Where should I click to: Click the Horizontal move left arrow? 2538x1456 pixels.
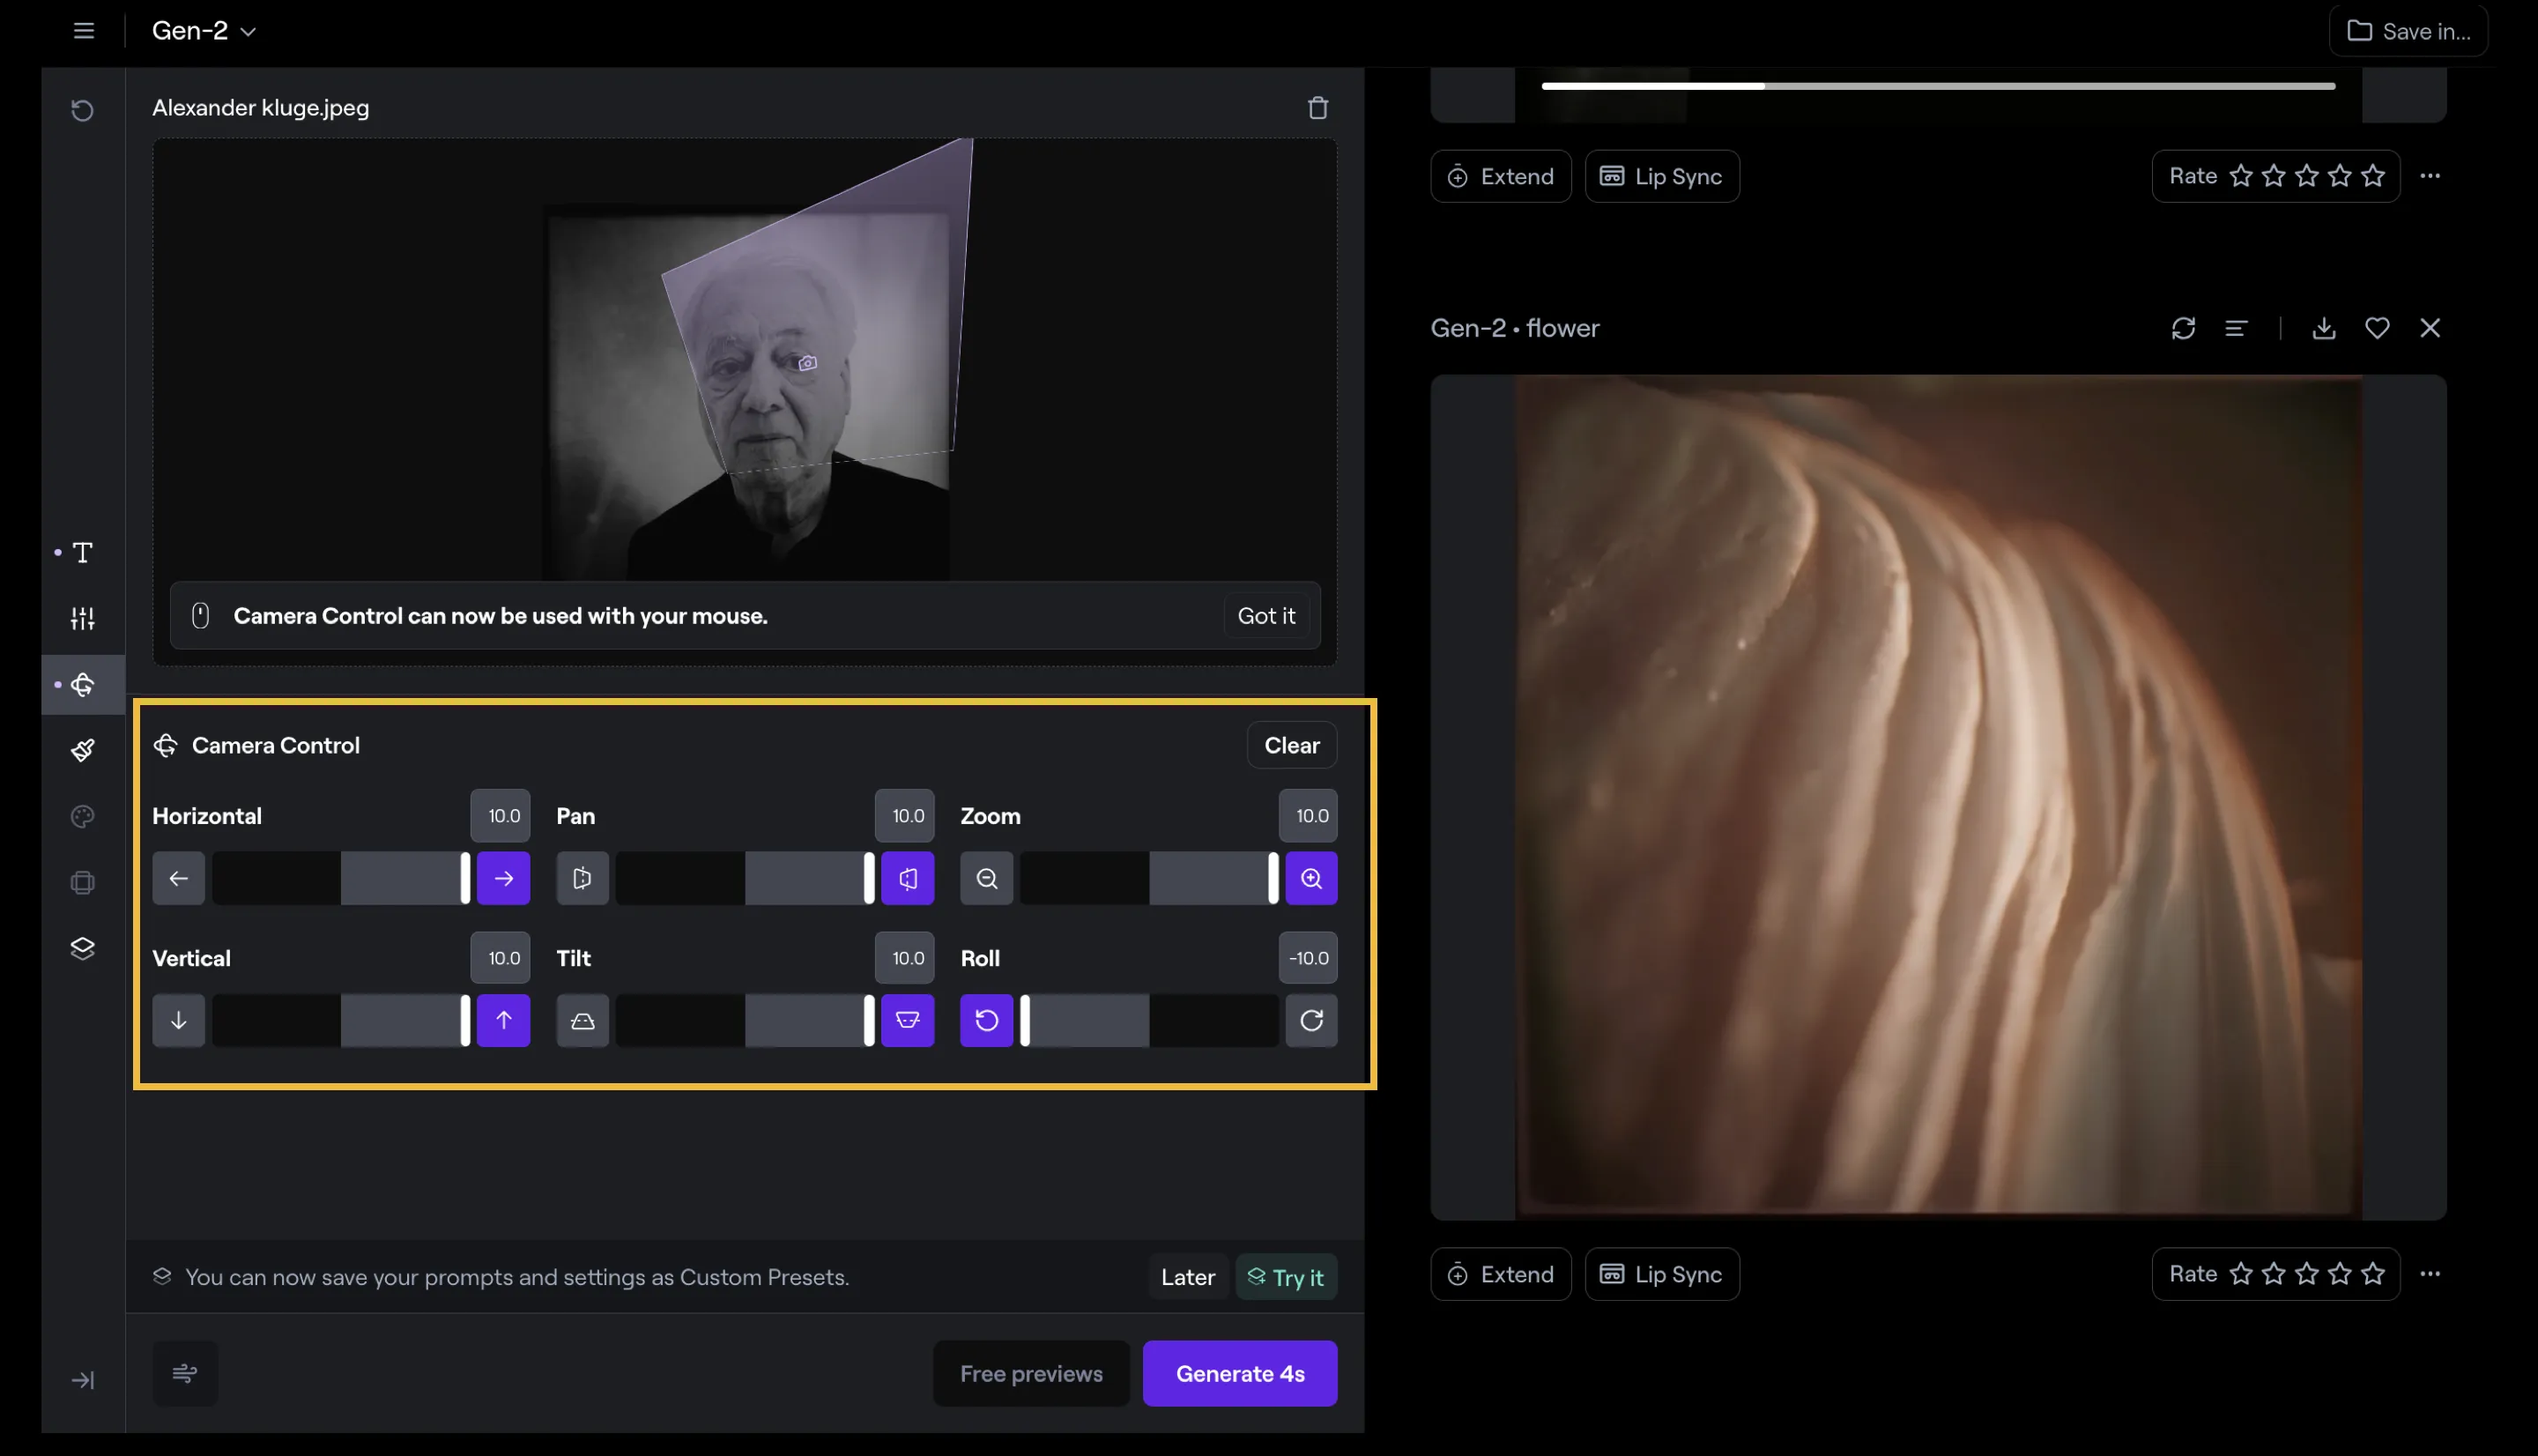(x=179, y=878)
